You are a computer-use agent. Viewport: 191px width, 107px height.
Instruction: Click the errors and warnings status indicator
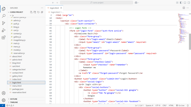pos(10,106)
